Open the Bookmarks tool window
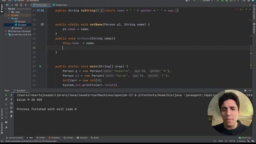 coord(2,128)
